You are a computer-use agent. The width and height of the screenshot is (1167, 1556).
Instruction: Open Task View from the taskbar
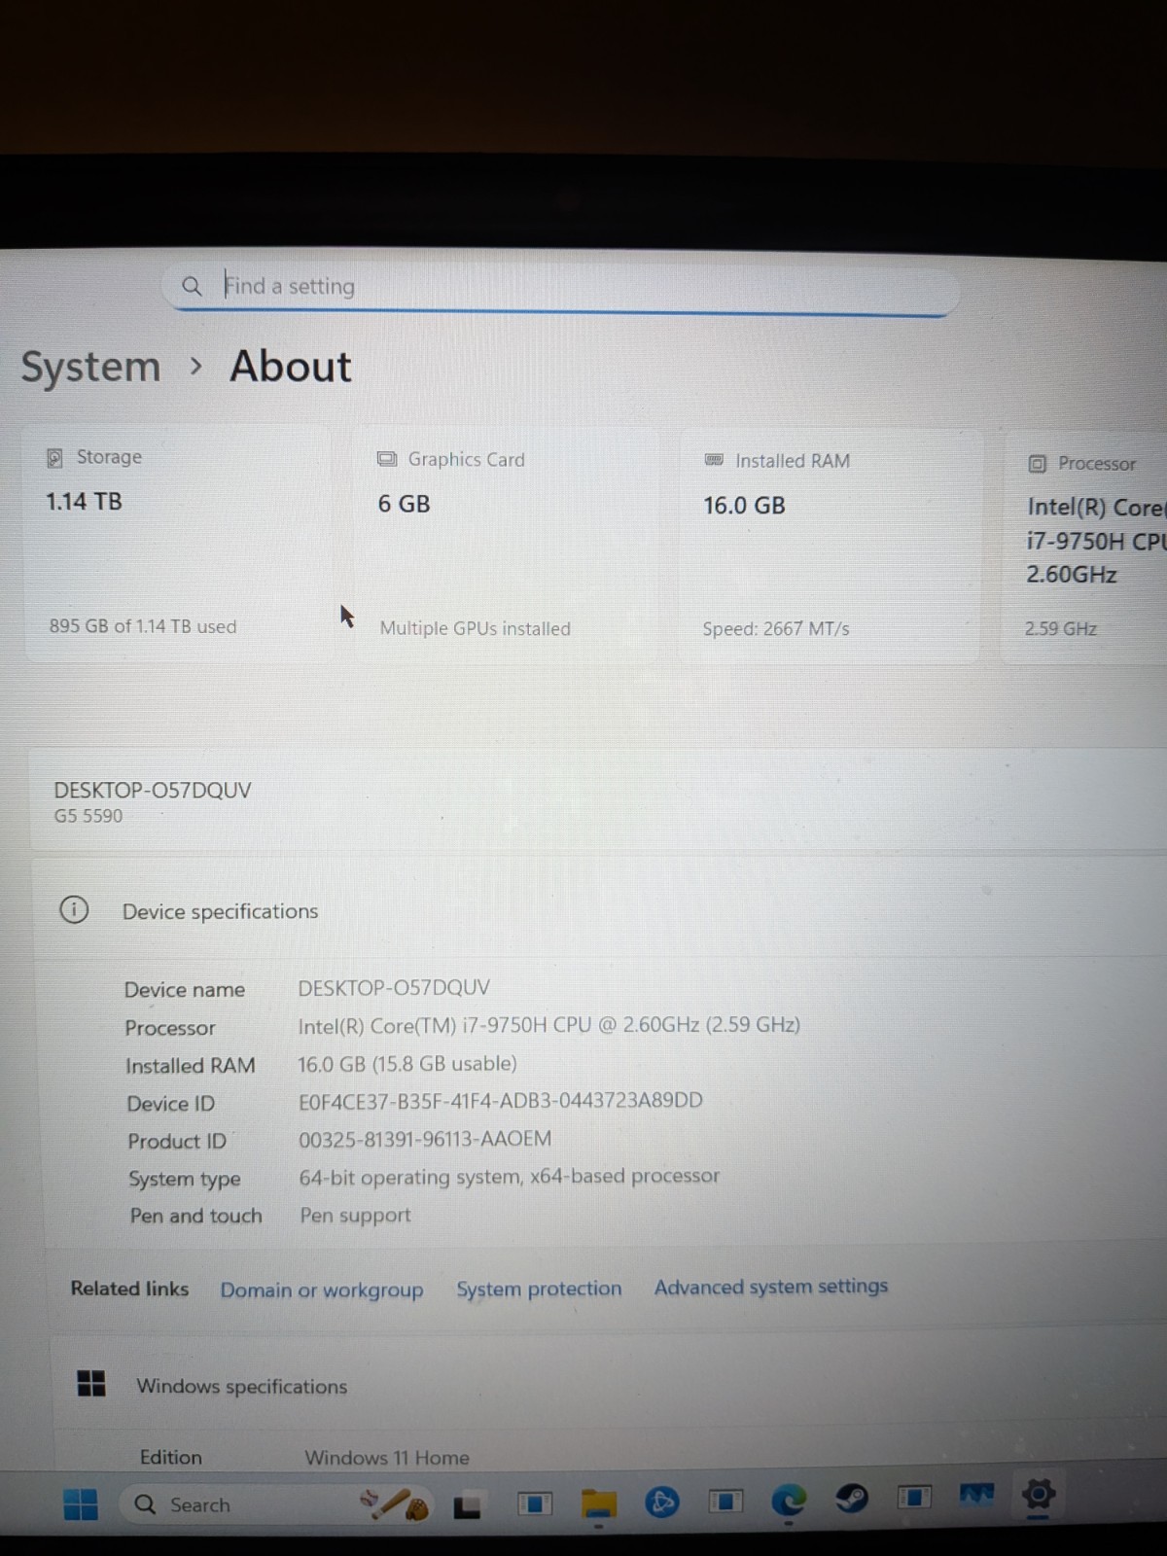coord(468,1506)
